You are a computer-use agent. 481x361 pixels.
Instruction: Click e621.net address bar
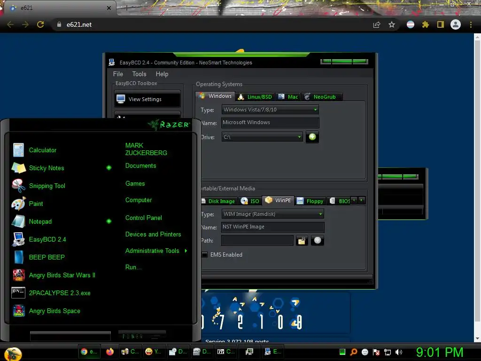click(212, 24)
